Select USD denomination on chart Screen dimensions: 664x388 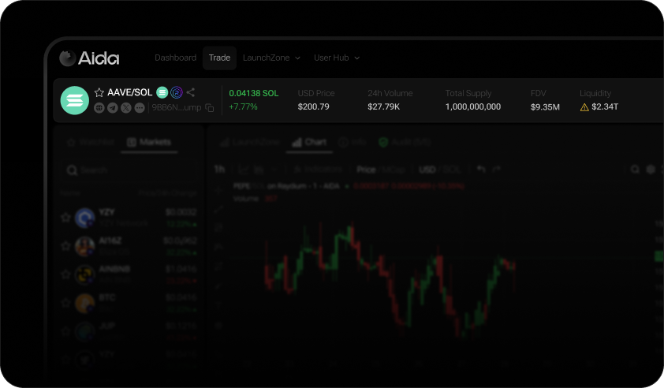427,170
